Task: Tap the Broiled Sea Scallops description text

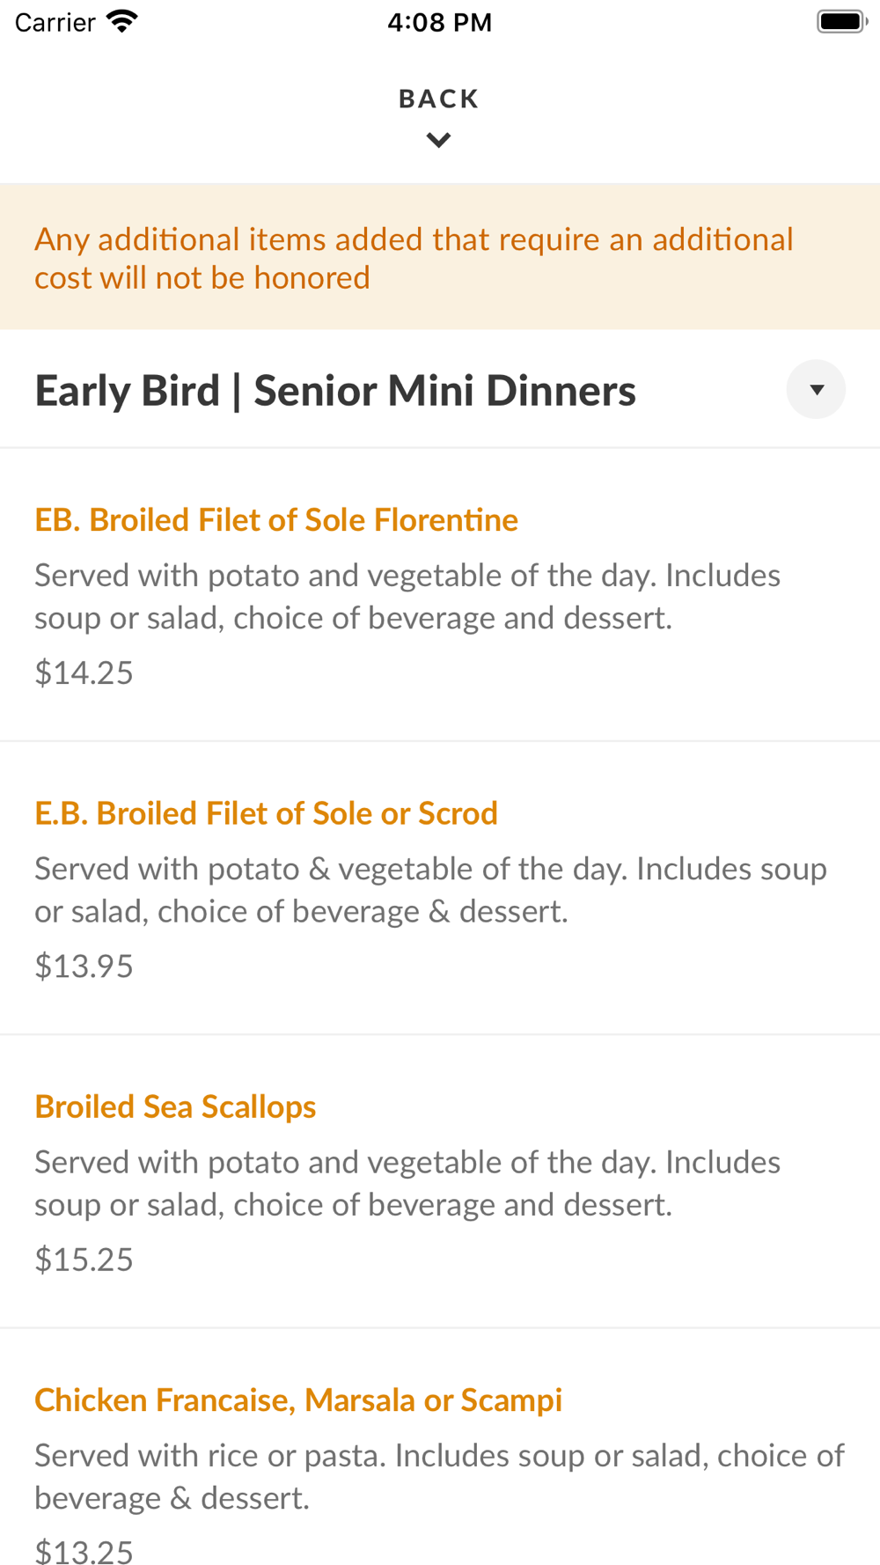Action: coord(407,1182)
